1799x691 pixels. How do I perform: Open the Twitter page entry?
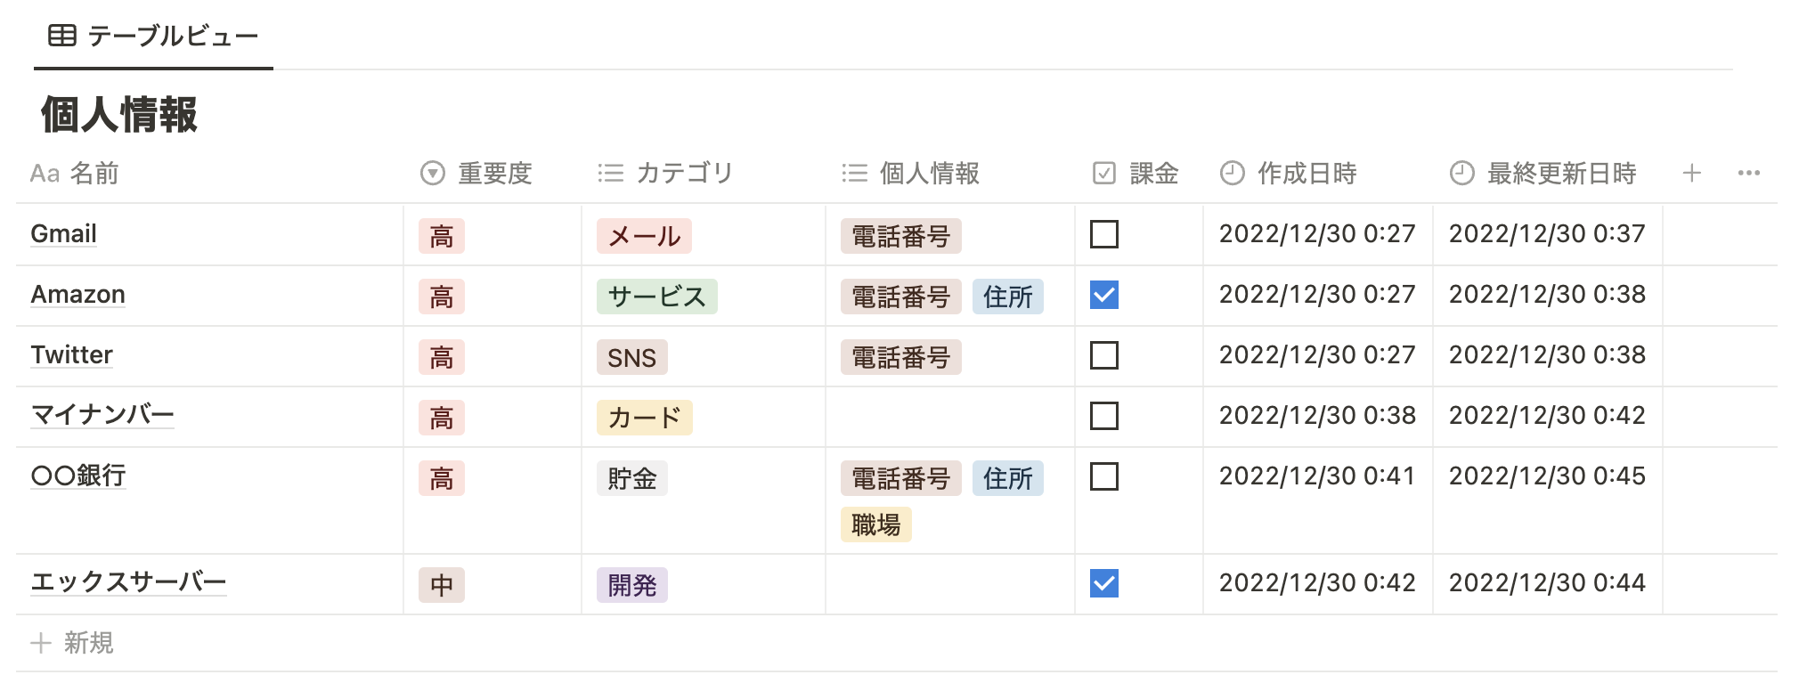pyautogui.click(x=72, y=355)
